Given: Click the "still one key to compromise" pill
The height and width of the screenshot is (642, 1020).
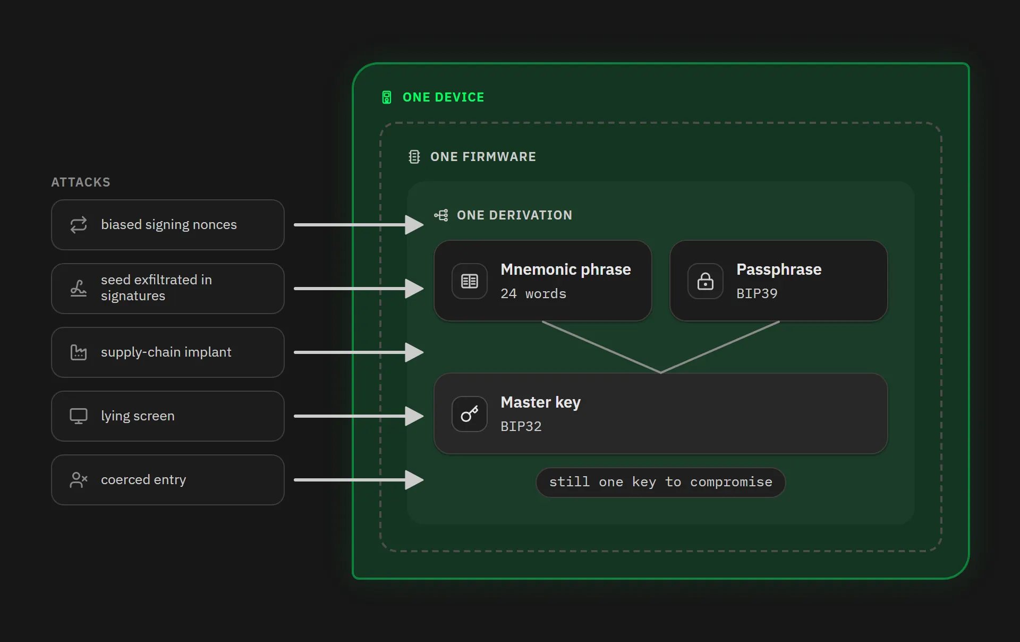Looking at the screenshot, I should [661, 483].
